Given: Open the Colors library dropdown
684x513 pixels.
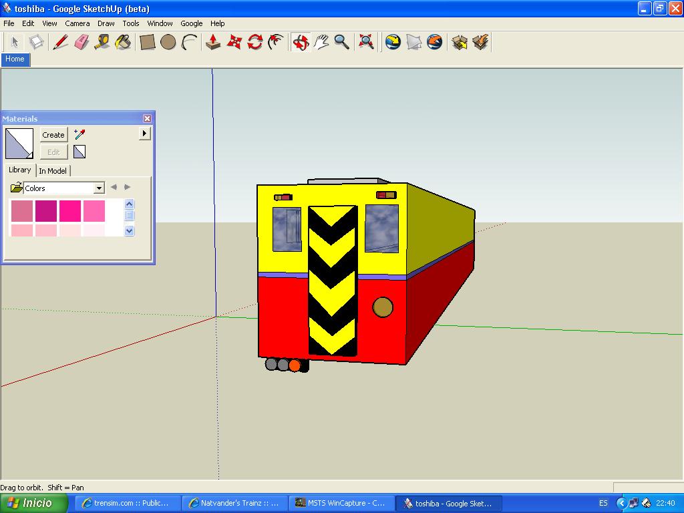Looking at the screenshot, I should 99,188.
